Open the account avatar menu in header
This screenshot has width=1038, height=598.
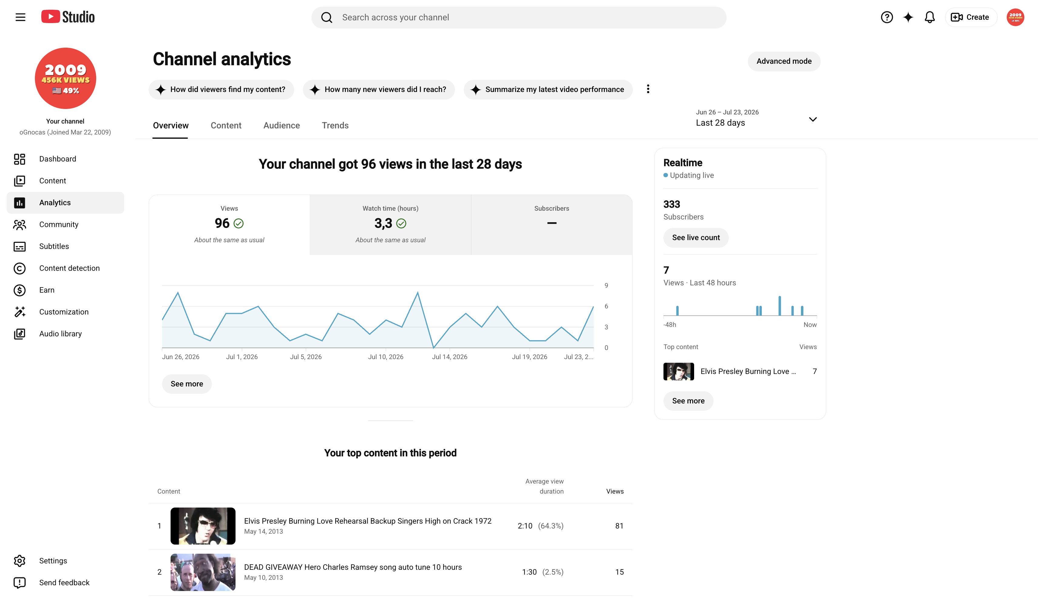pos(1015,17)
